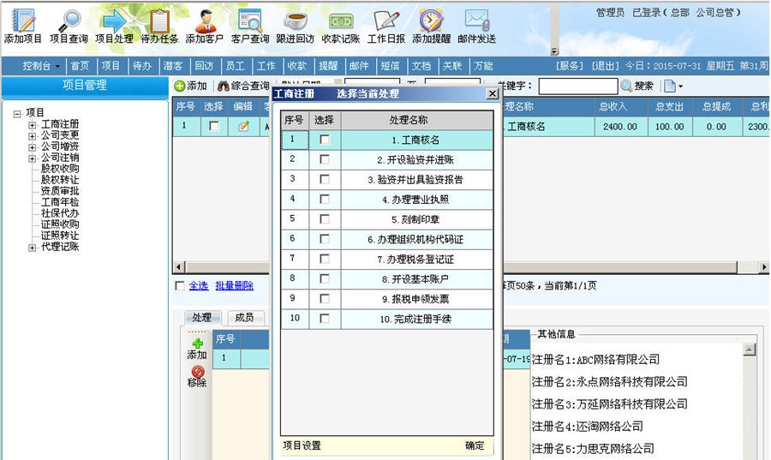Viewport: 771px width, 460px height.
Task: Click the 项目处理 arrow icon
Action: (x=114, y=27)
